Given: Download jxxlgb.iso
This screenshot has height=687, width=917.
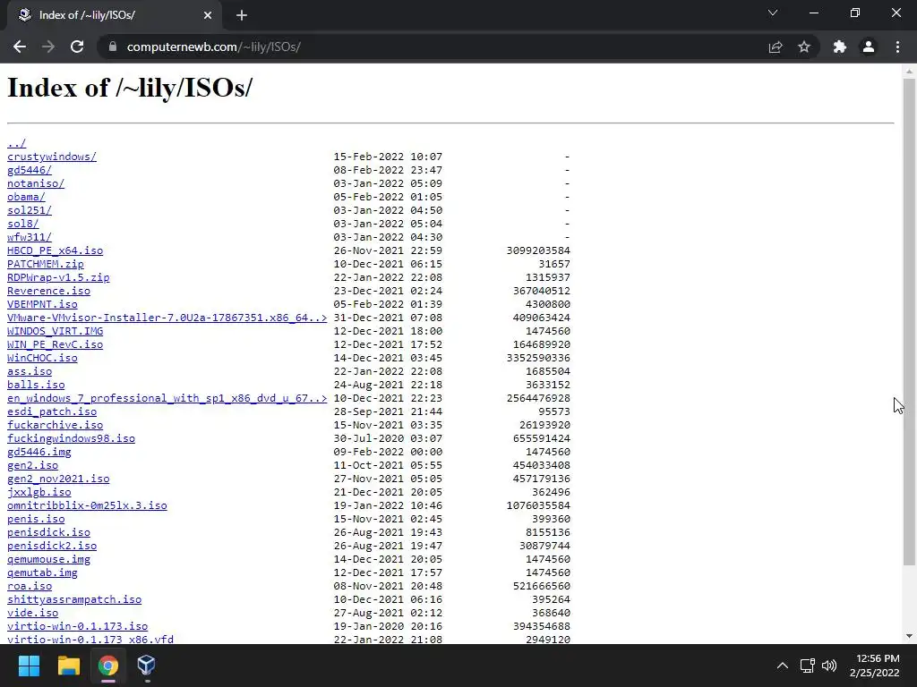Looking at the screenshot, I should 39,493.
